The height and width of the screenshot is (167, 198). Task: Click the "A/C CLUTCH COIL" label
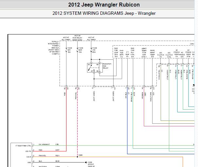tap(169, 55)
